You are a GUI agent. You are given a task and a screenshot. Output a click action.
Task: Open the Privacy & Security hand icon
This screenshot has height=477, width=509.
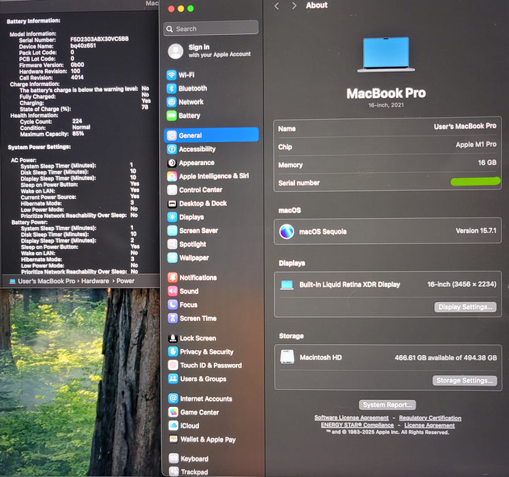point(173,352)
